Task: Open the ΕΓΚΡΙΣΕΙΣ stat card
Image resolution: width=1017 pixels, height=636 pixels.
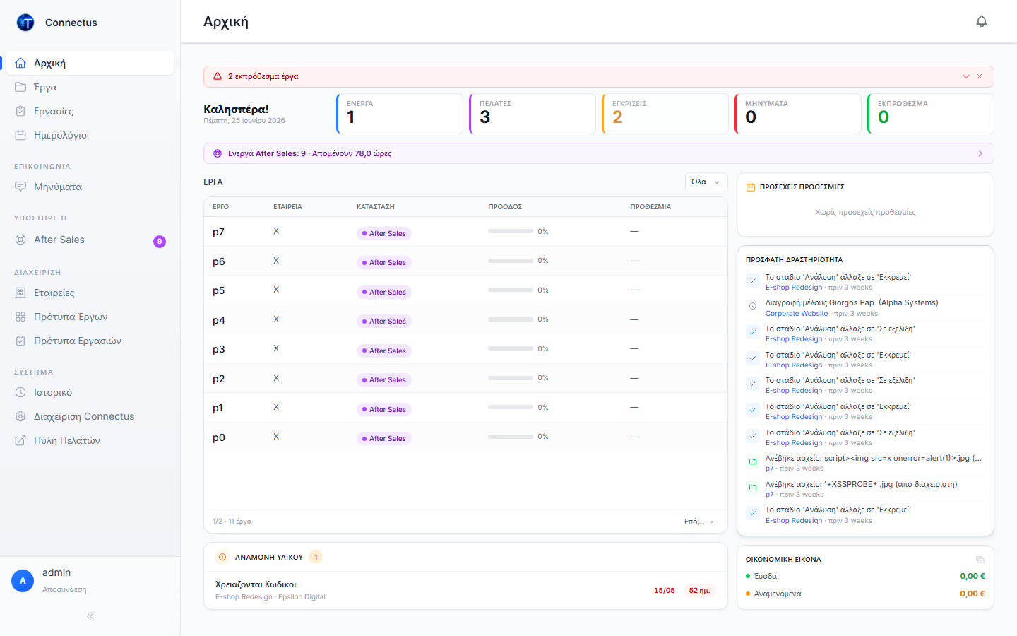Action: tap(665, 114)
